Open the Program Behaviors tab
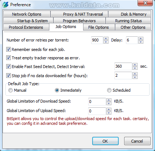 (79, 21)
